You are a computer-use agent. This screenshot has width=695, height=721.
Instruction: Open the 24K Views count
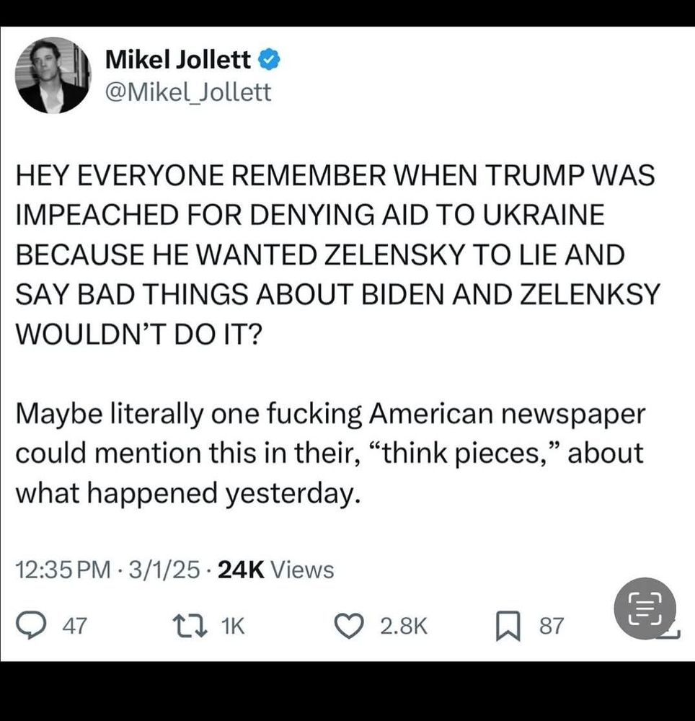point(276,570)
